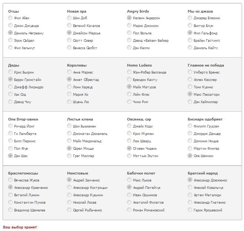Image resolution: width=244 pixels, height=231 pixels.
Task: Pick Виталий Лункин in Браслетоносцы
Action: 10,195
